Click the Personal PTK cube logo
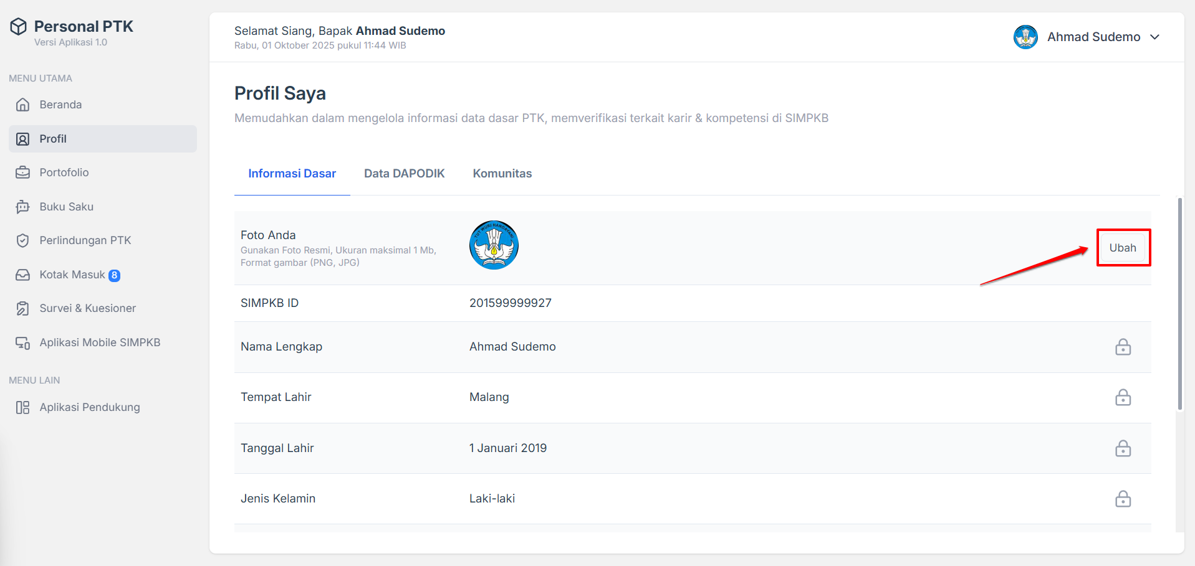Screen dimensions: 1195x566 click(x=19, y=27)
